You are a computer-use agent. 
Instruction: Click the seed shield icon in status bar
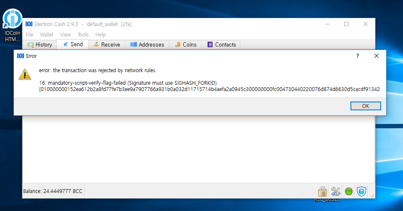point(361,191)
